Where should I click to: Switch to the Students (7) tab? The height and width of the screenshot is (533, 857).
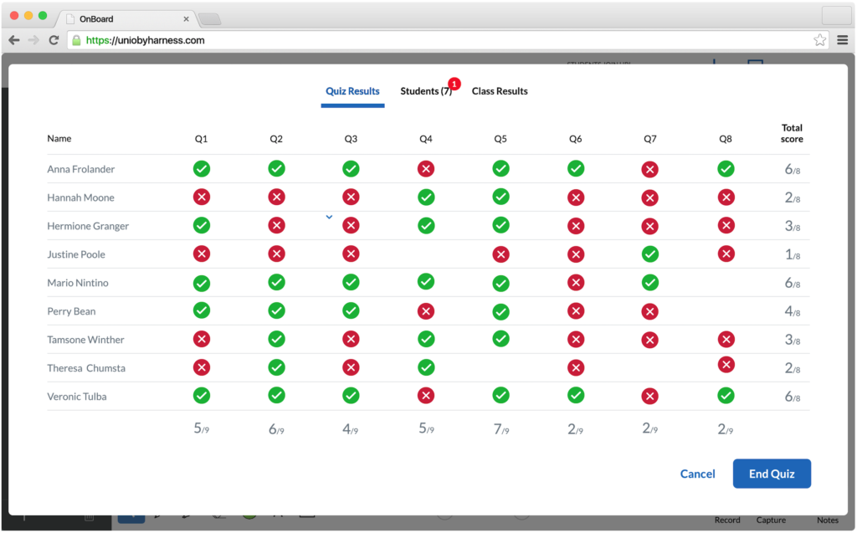pos(425,91)
